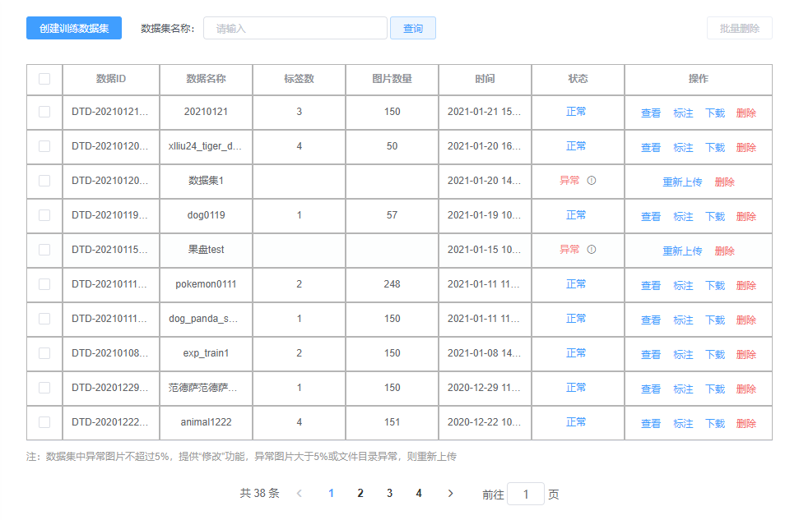Click 删除 in dog0119 row
The height and width of the screenshot is (520, 799).
click(746, 217)
